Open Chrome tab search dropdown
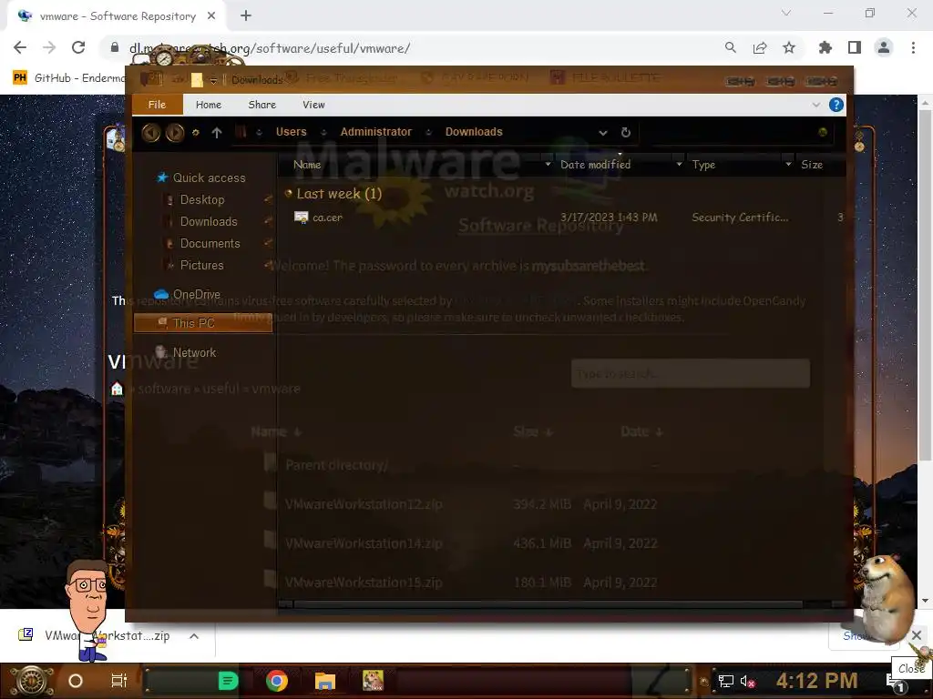Viewport: 933px width, 699px height. coord(786,13)
